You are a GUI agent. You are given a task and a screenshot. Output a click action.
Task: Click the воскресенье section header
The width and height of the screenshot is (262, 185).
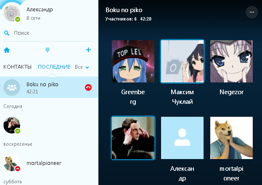pyautogui.click(x=18, y=144)
